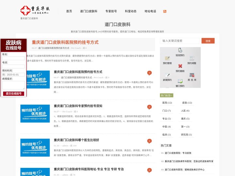Click the 搜索 button
Screen dimensions: 235x176
click(208, 41)
